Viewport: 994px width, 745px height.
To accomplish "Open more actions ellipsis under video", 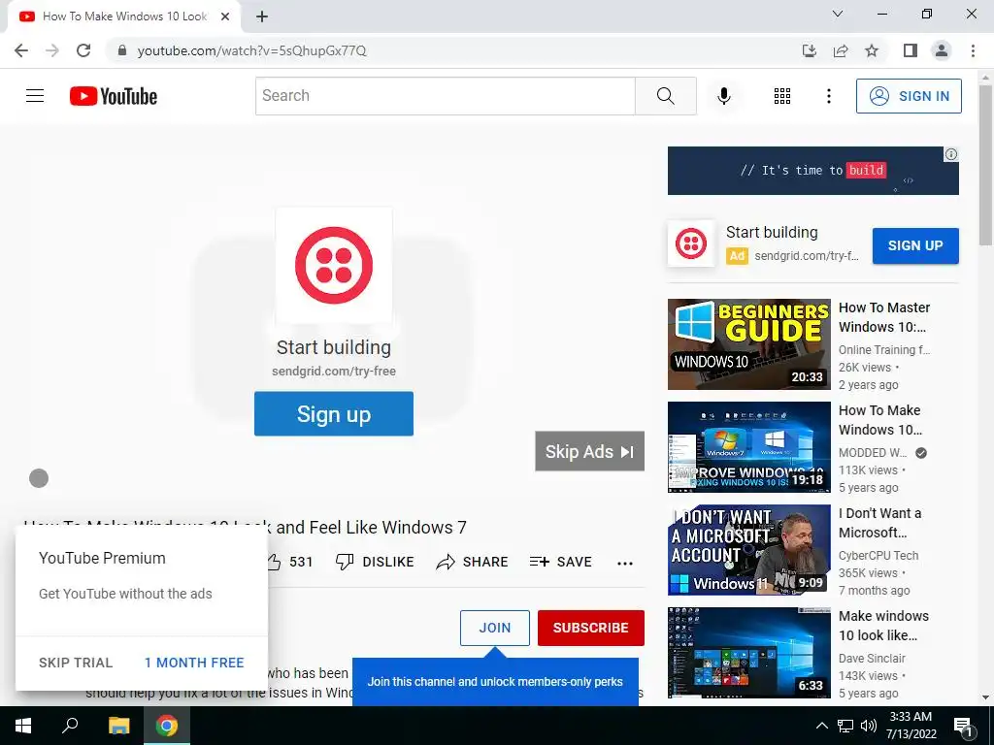I will [x=625, y=564].
